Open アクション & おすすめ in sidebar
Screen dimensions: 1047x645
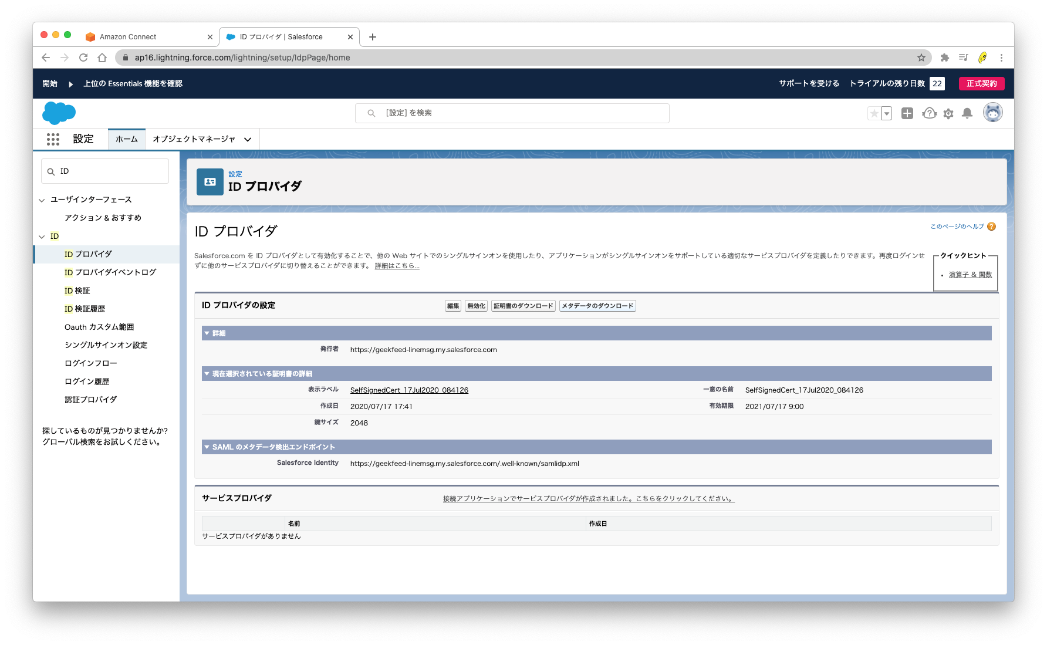point(103,218)
